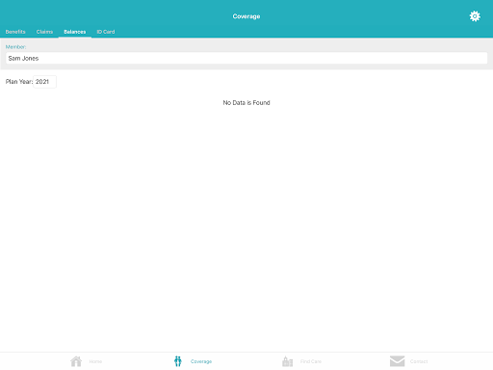Click the Find Care label
The width and height of the screenshot is (493, 370).
tap(311, 361)
